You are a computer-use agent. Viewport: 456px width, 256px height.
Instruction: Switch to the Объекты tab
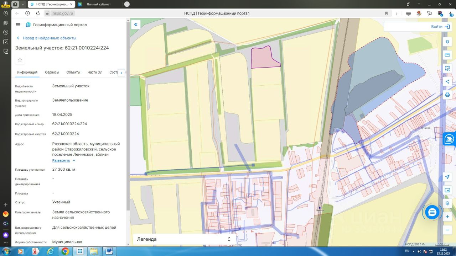[73, 72]
